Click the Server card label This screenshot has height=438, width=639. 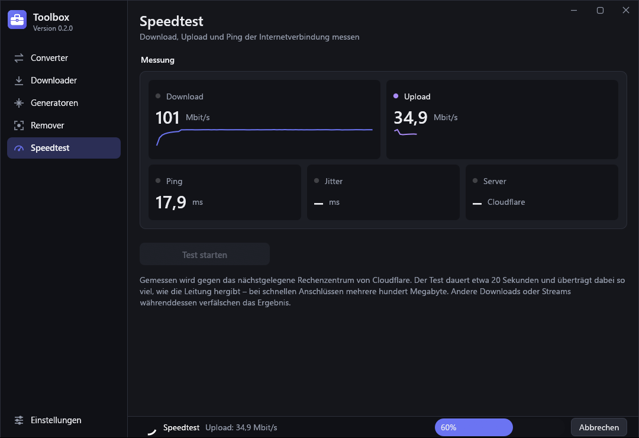pyautogui.click(x=495, y=181)
